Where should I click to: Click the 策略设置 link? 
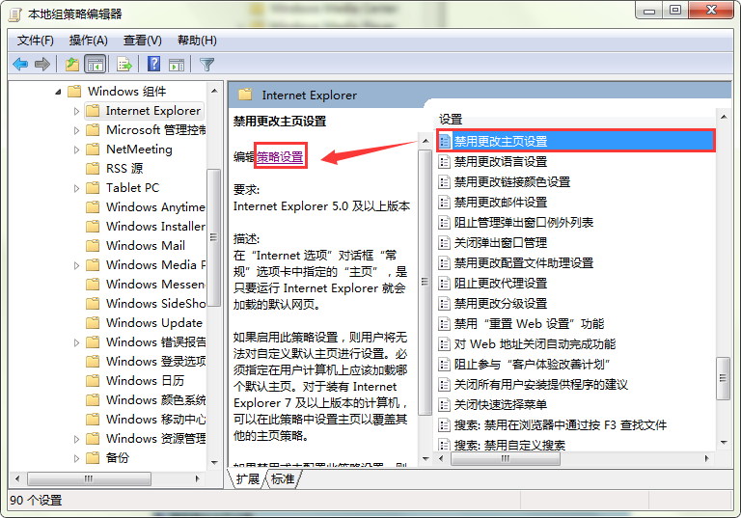point(280,156)
